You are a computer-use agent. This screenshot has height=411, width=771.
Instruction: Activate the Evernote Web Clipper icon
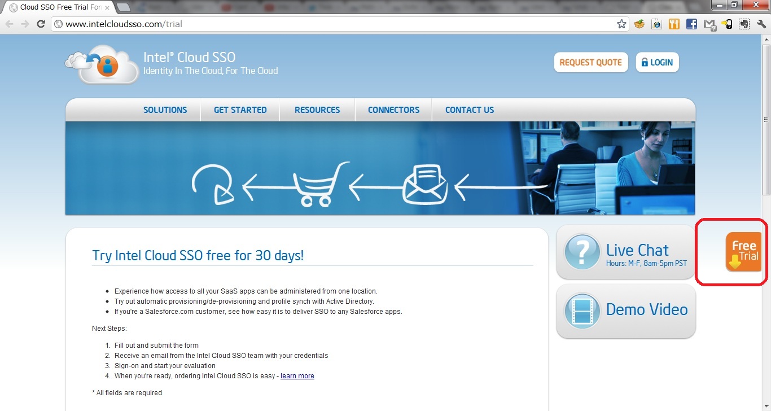click(x=744, y=24)
